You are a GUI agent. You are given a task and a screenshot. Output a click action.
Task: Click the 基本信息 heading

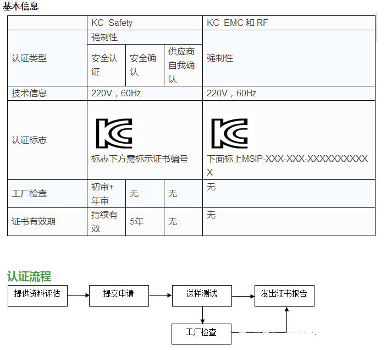click(21, 7)
